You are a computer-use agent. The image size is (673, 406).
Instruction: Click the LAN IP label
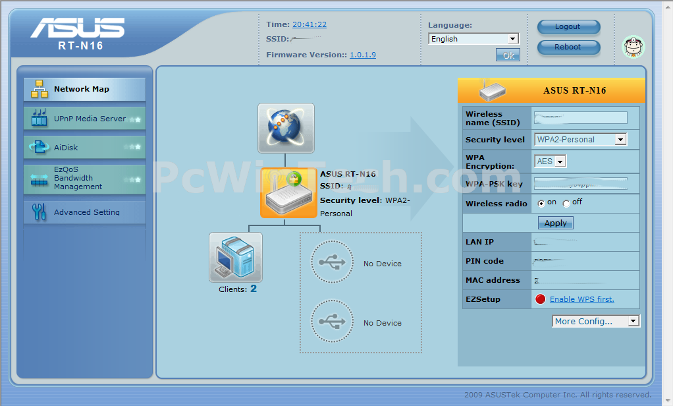[480, 242]
